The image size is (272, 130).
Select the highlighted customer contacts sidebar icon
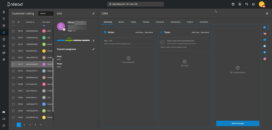(x=4, y=32)
